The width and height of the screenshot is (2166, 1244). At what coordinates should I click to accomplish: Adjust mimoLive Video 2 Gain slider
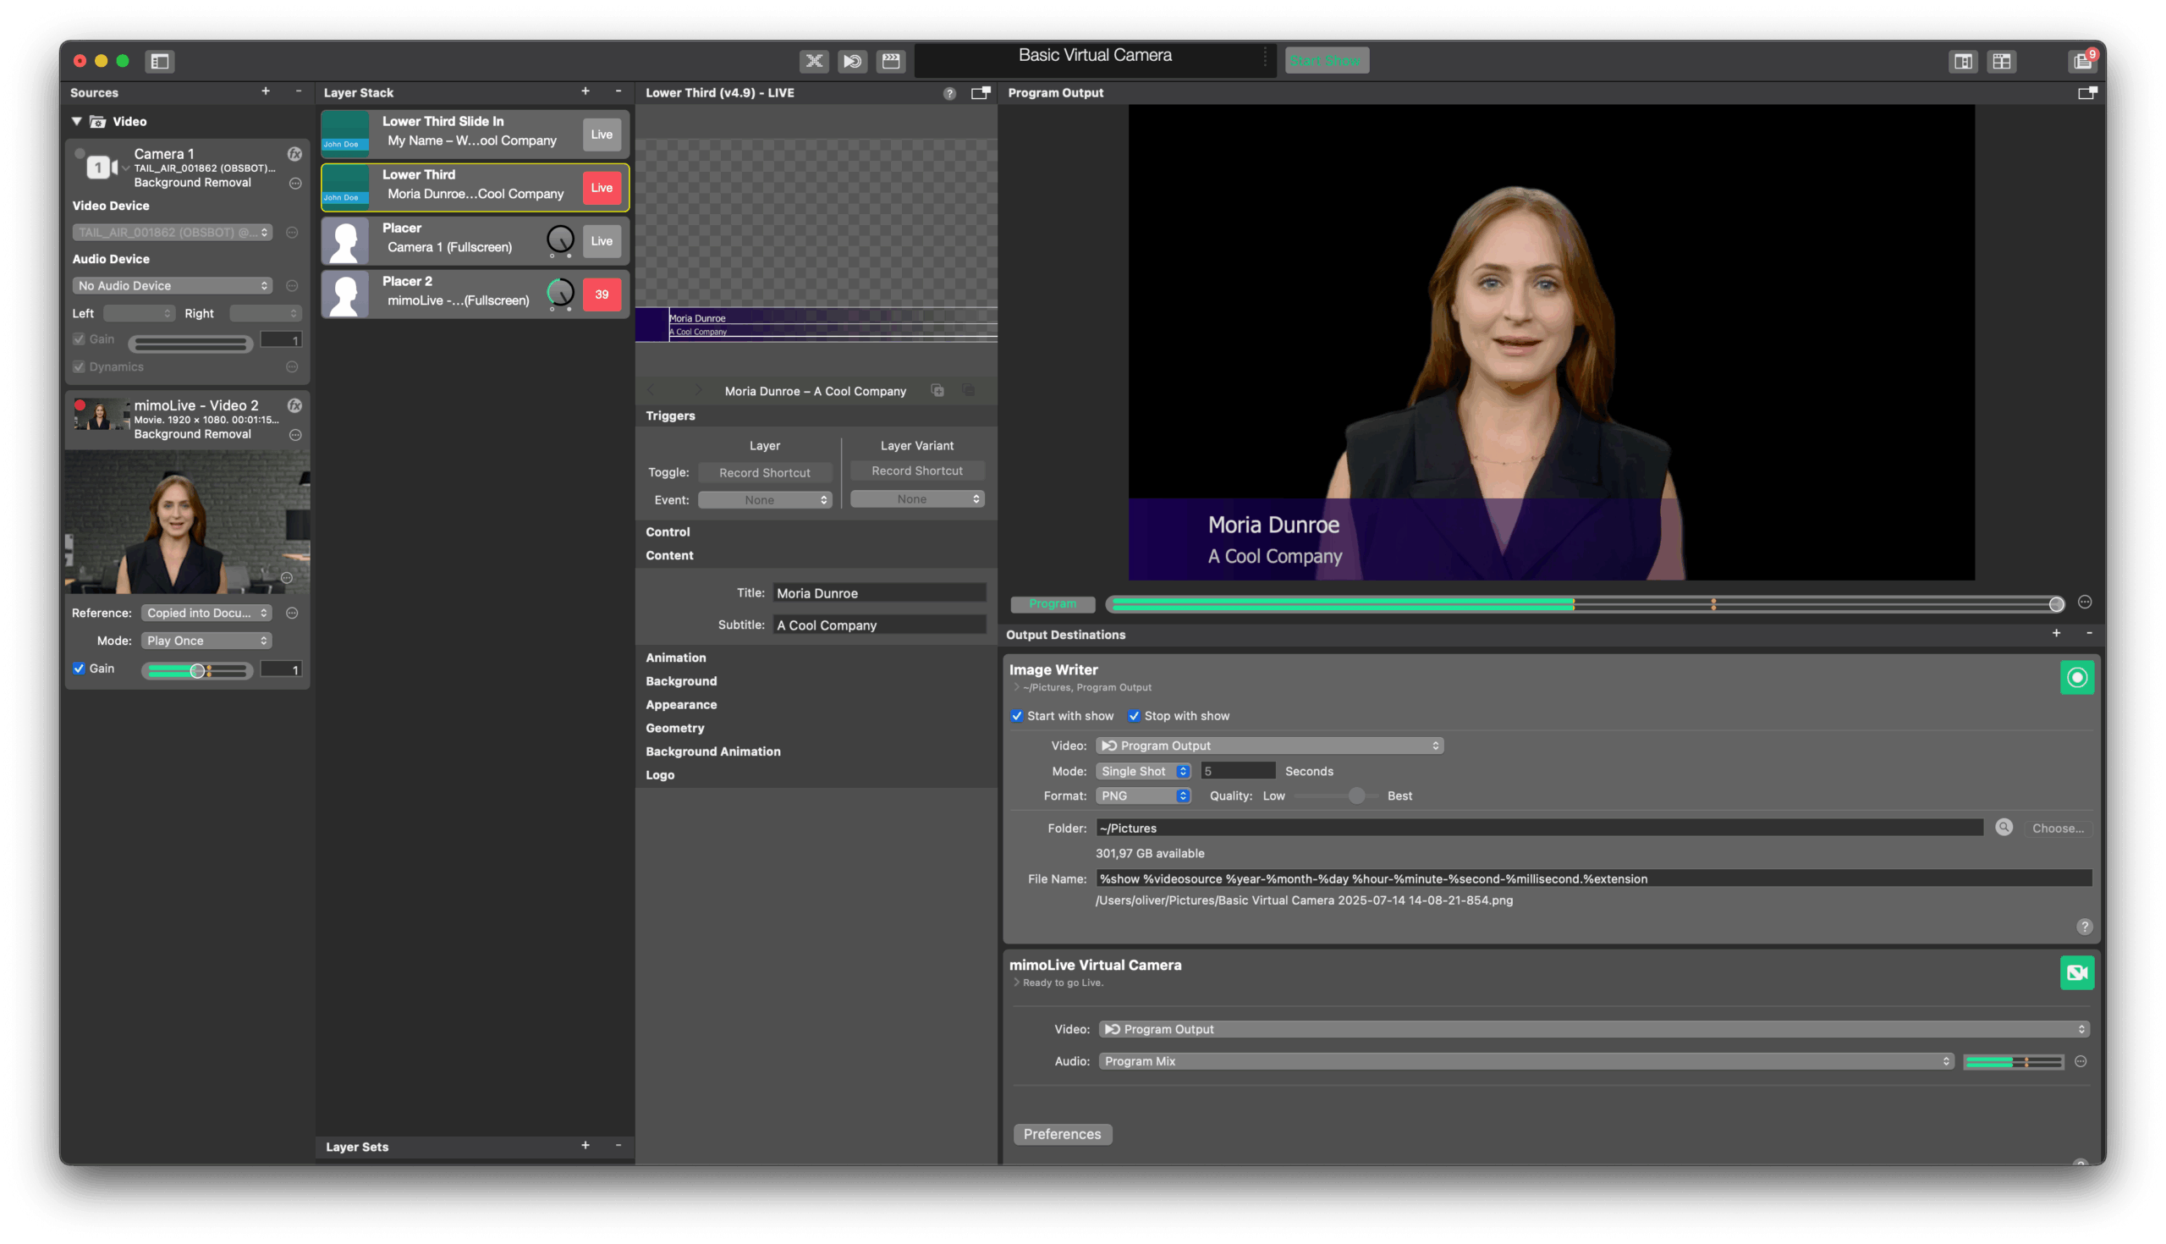tap(197, 670)
